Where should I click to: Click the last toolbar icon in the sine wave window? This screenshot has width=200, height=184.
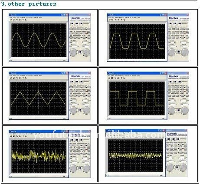pyautogui.click(x=26, y=20)
